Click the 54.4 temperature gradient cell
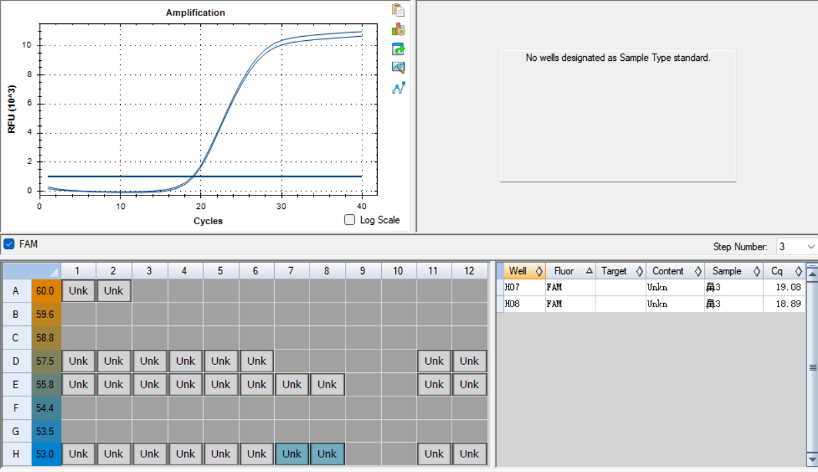 coord(46,408)
